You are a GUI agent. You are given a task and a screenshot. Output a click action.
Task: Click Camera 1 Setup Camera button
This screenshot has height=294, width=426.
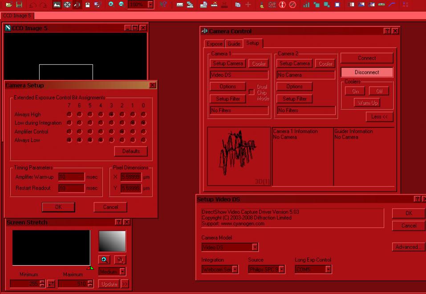tap(227, 64)
